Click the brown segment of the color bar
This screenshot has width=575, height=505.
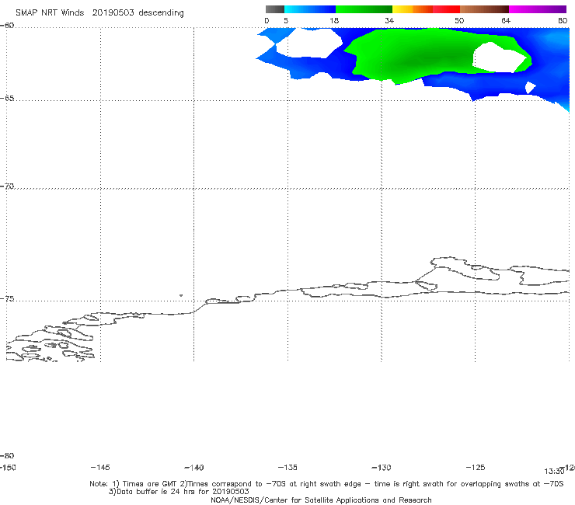click(x=484, y=9)
